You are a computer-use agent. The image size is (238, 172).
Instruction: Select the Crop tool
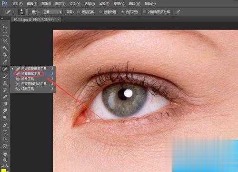5,55
